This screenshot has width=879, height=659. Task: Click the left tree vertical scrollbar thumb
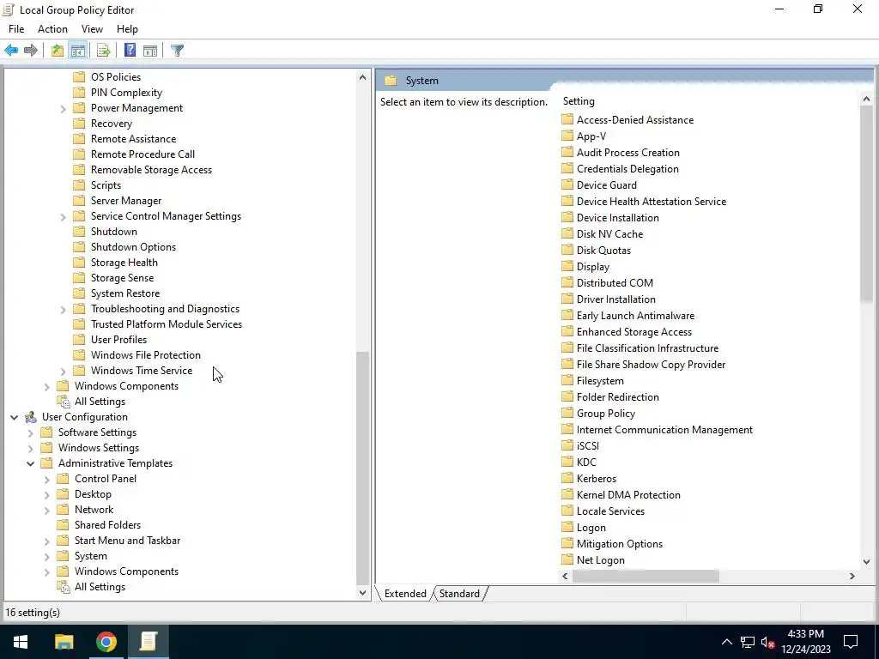click(x=363, y=468)
